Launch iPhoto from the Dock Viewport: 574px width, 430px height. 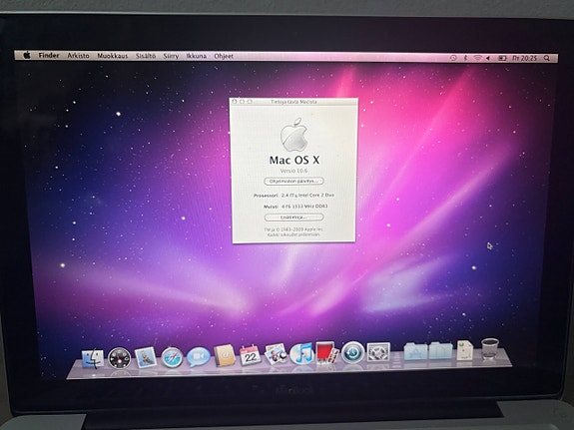[x=276, y=354]
